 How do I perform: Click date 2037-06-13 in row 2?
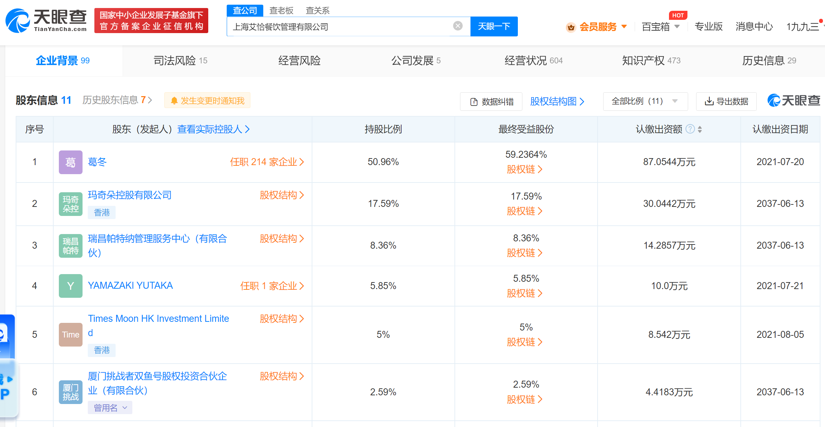pyautogui.click(x=780, y=204)
